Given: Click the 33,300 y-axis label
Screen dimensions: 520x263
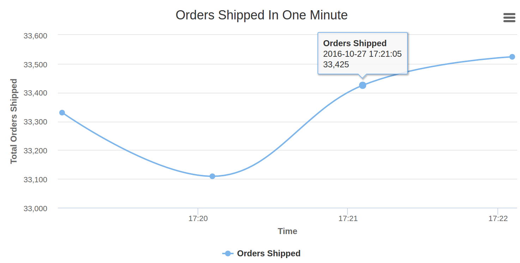Looking at the screenshot, I should click(x=35, y=122).
